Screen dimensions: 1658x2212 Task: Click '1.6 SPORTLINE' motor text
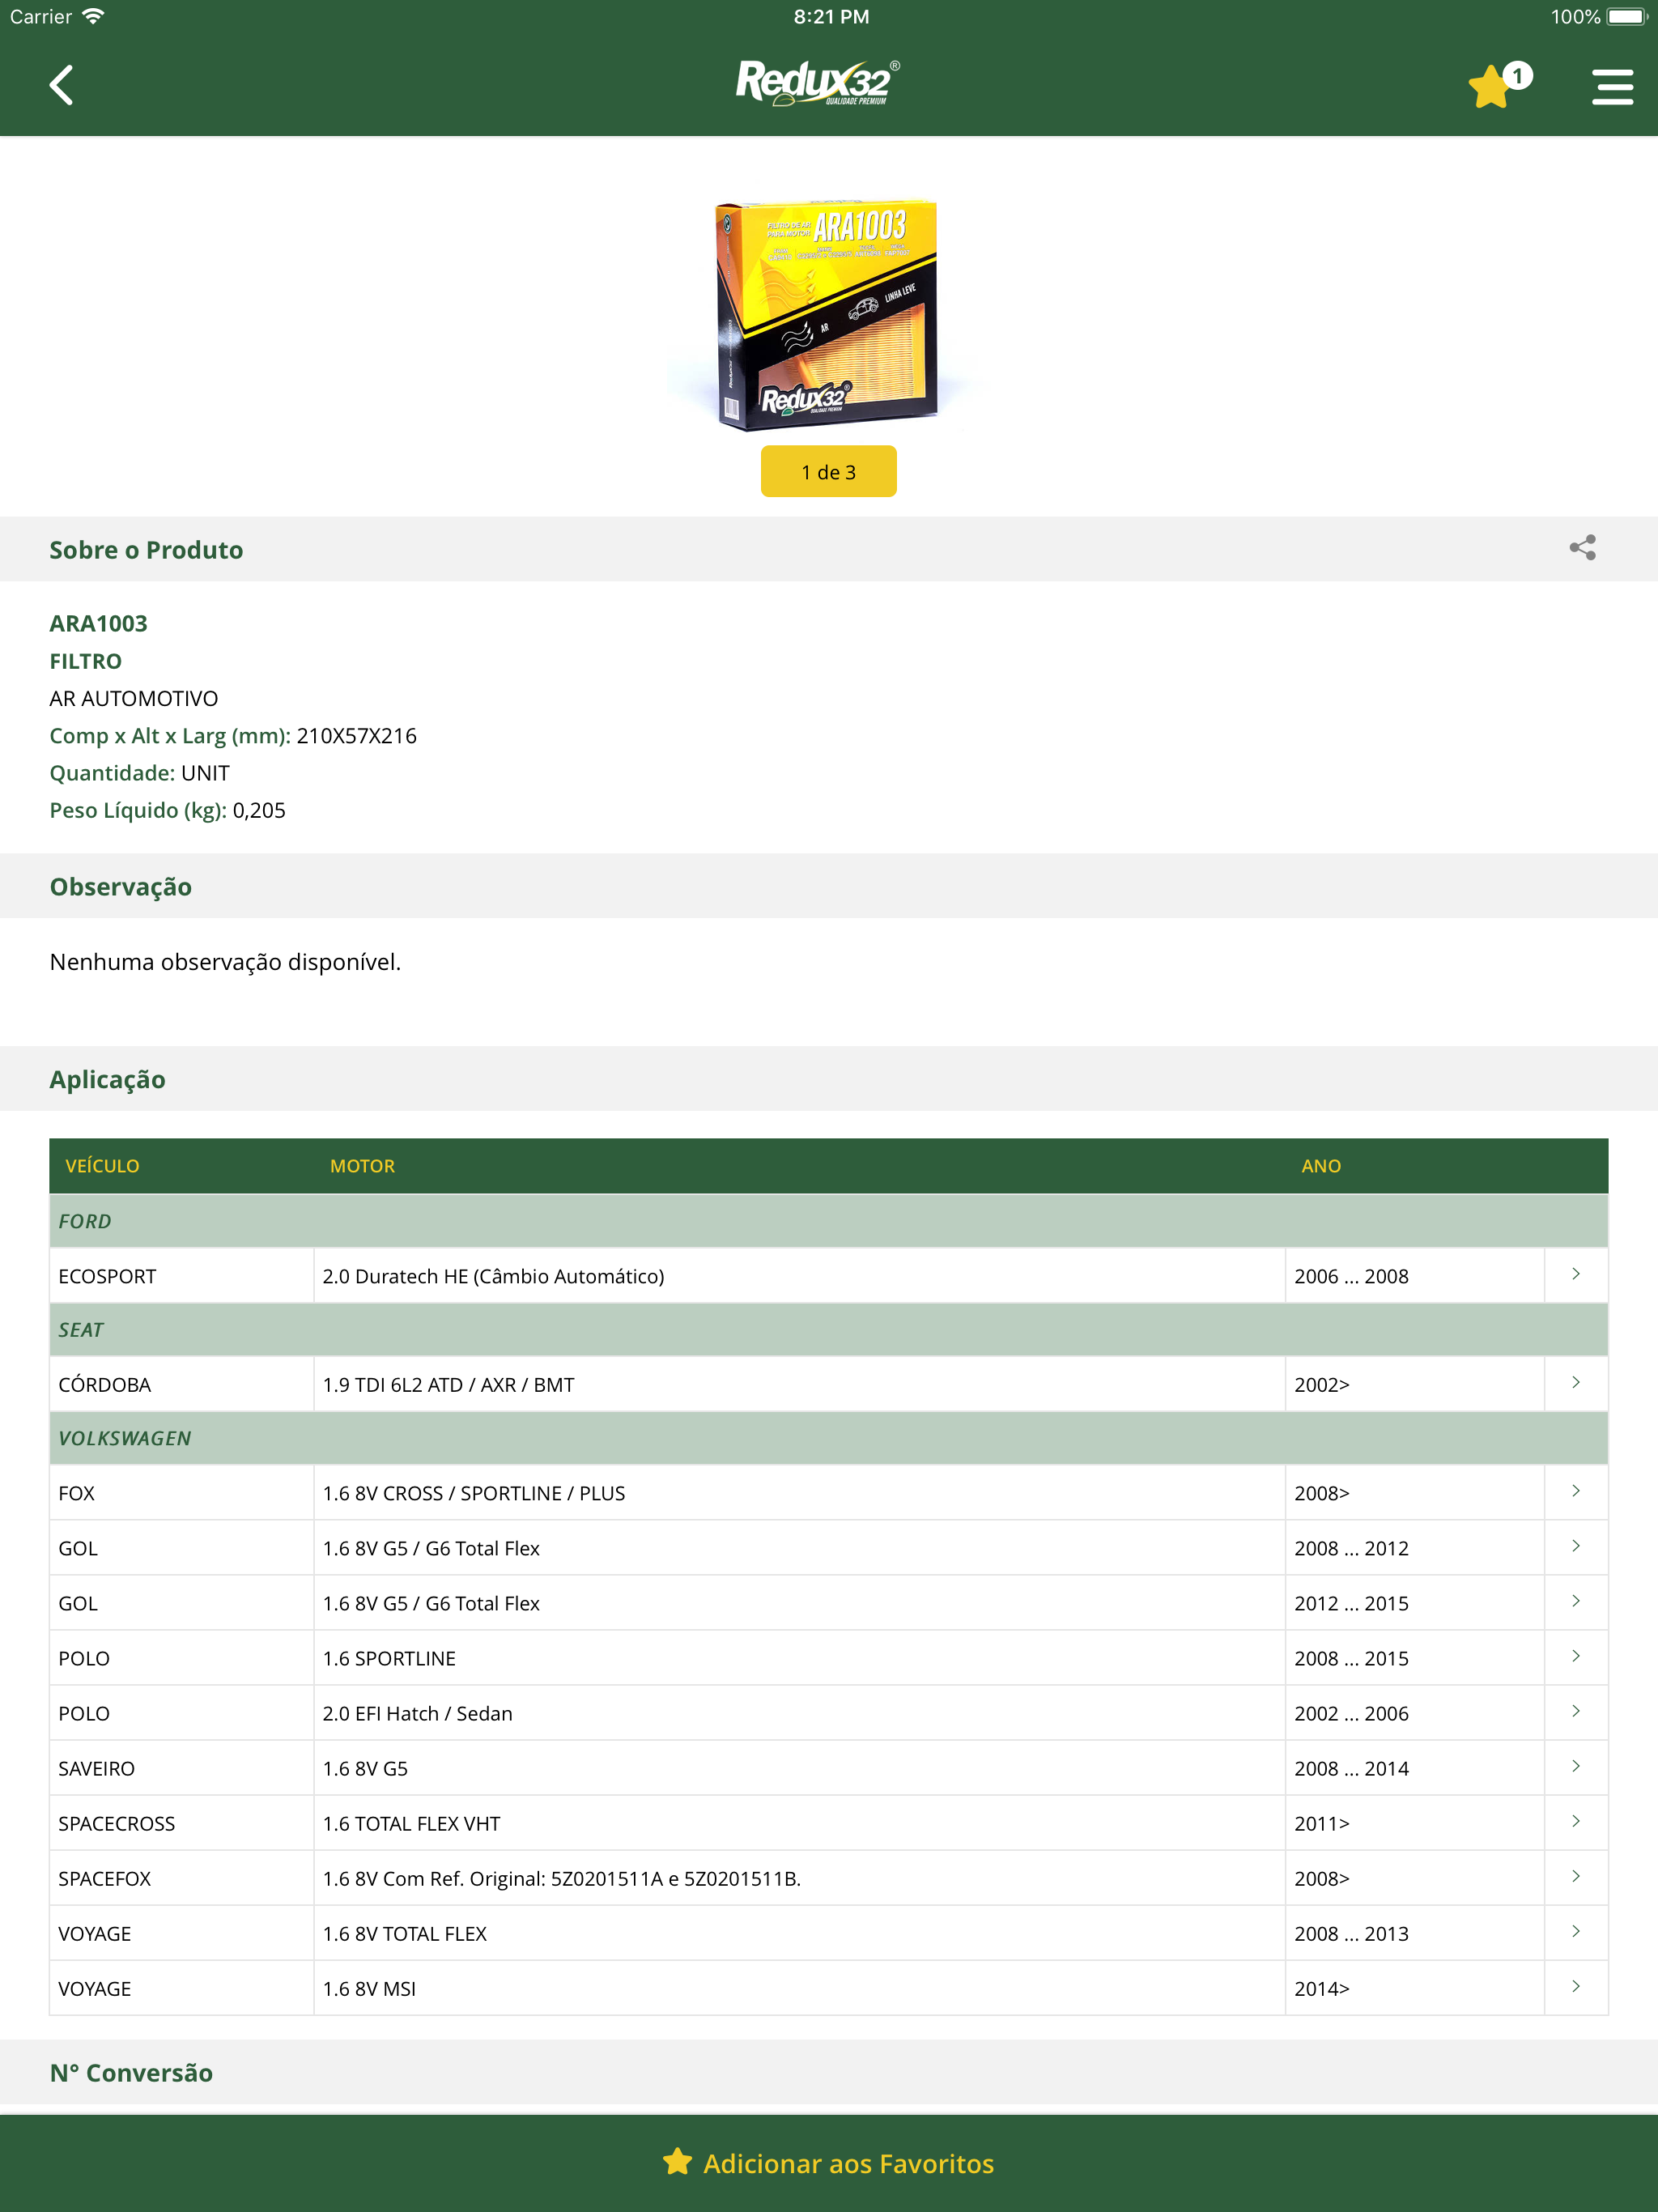(389, 1658)
